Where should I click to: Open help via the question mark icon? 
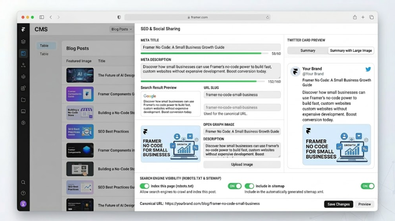tap(24, 193)
